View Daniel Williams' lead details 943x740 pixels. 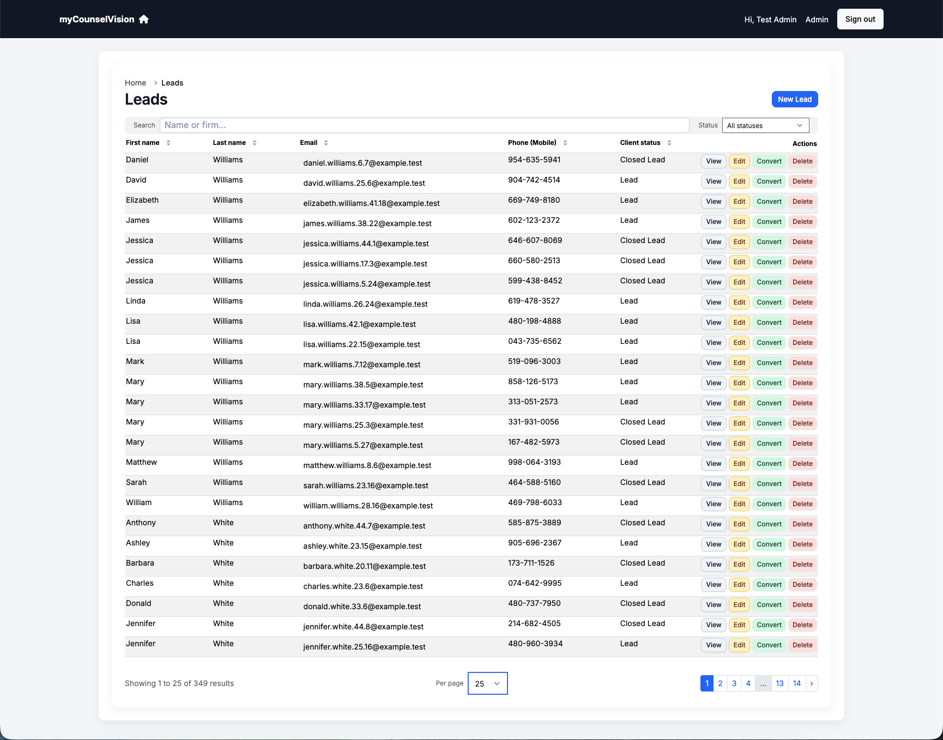coord(713,161)
